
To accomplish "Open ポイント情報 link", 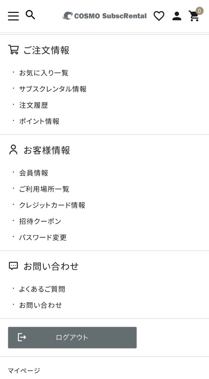I will [39, 121].
